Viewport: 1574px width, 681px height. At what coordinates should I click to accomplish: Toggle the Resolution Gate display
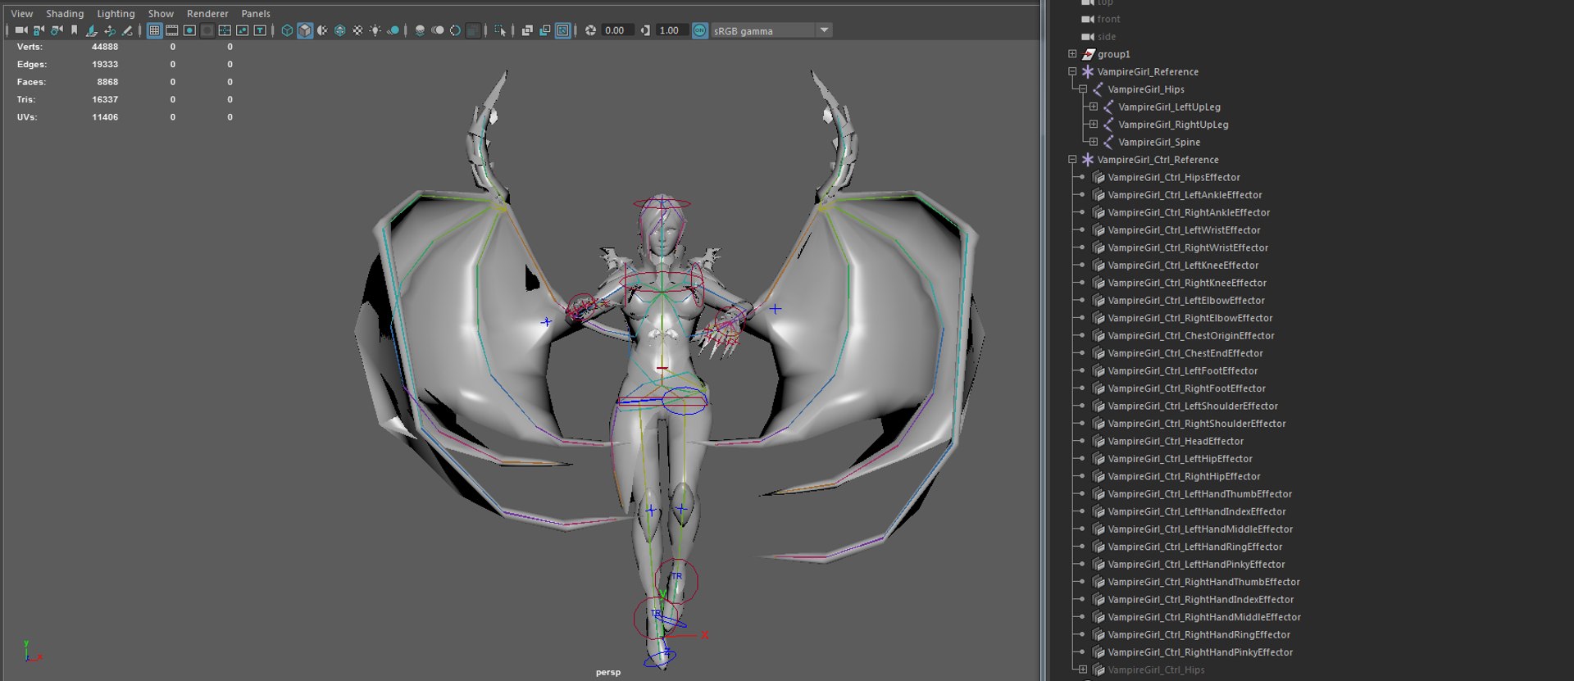pyautogui.click(x=189, y=30)
